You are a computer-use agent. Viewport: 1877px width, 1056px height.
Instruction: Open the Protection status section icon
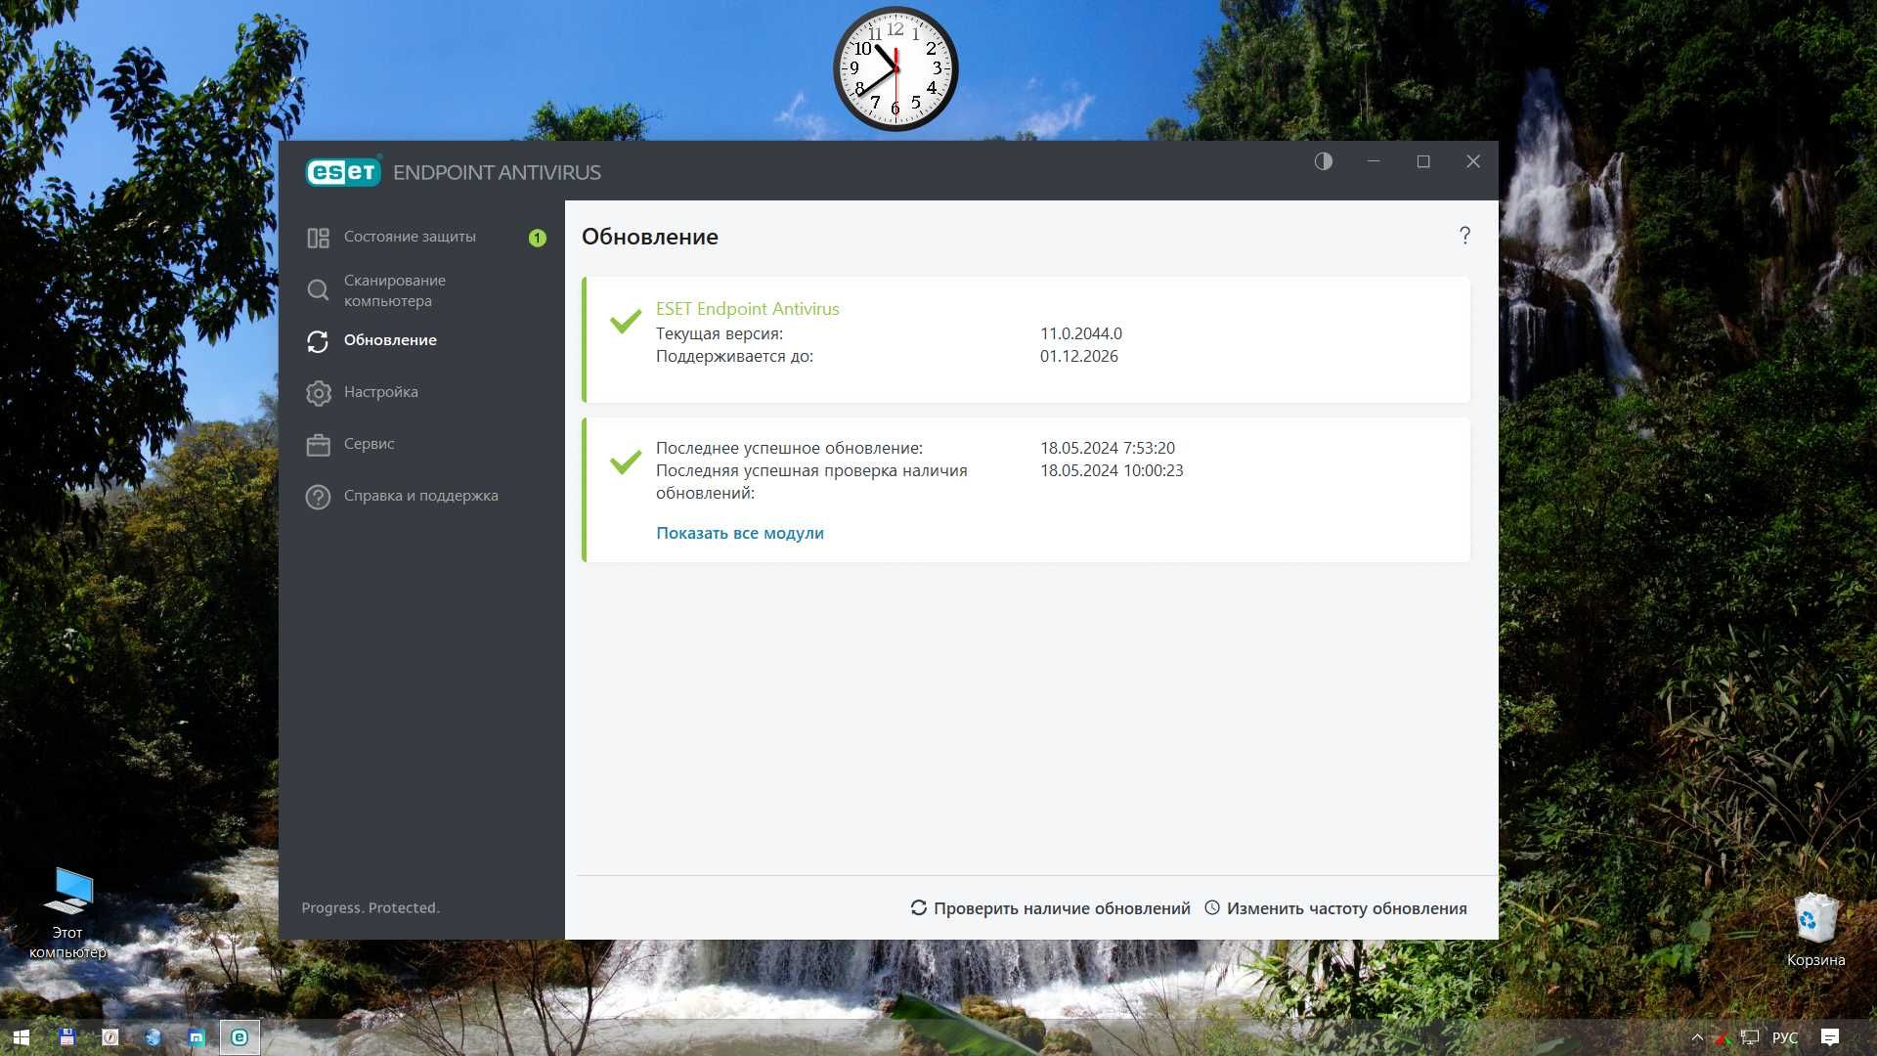318,238
